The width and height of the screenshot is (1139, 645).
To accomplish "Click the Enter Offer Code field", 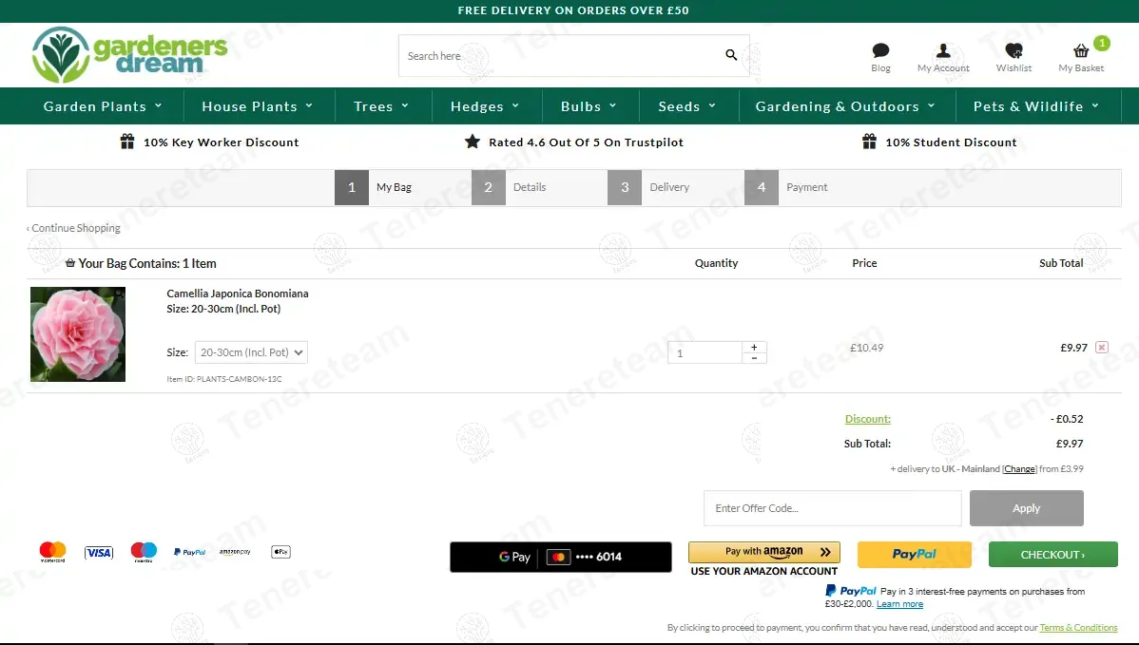I will (x=833, y=508).
